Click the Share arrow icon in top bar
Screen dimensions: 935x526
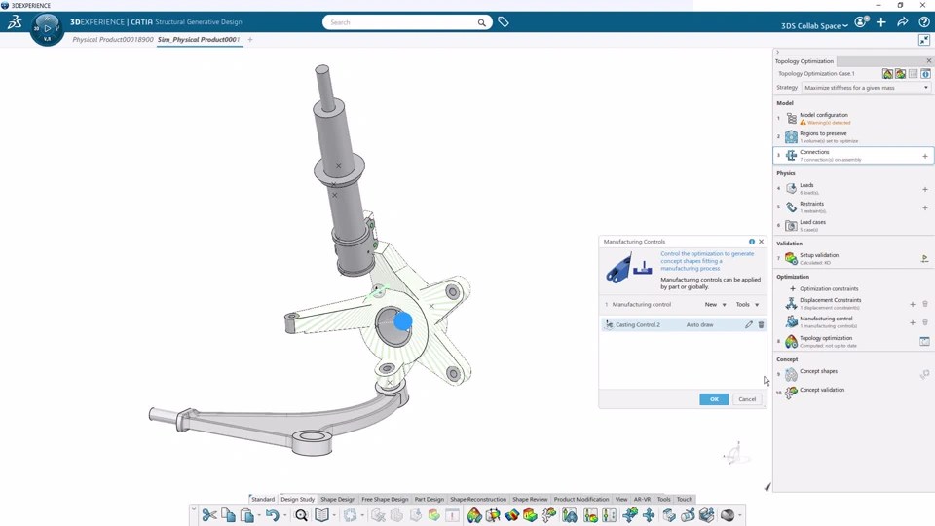(x=902, y=22)
